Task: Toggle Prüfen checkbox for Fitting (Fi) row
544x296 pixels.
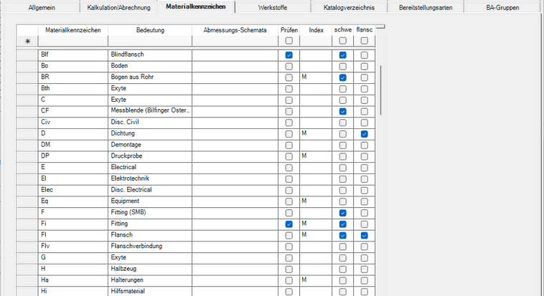Action: pyautogui.click(x=289, y=224)
